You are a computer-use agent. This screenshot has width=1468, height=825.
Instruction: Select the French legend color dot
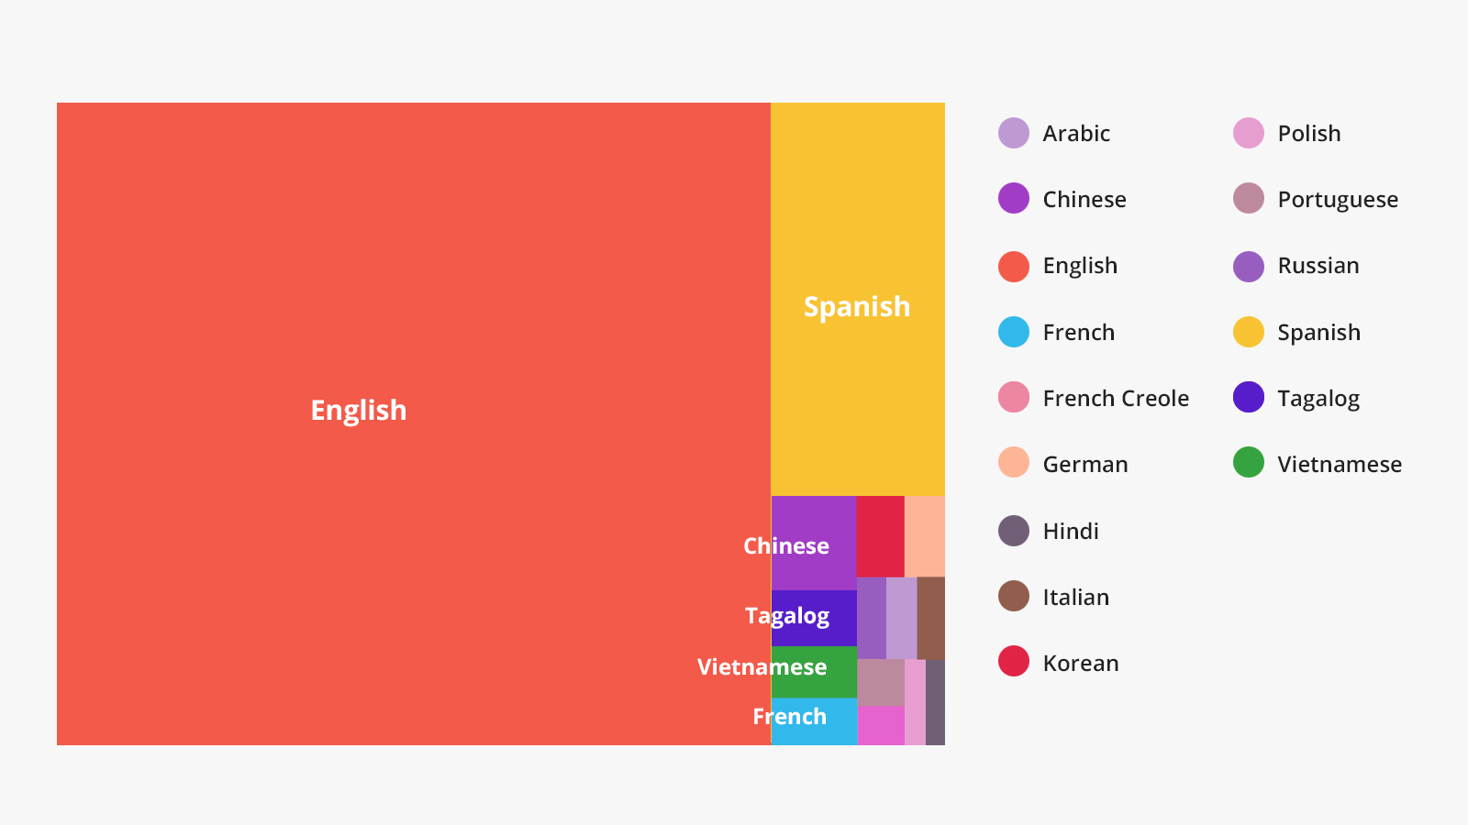coord(1014,332)
